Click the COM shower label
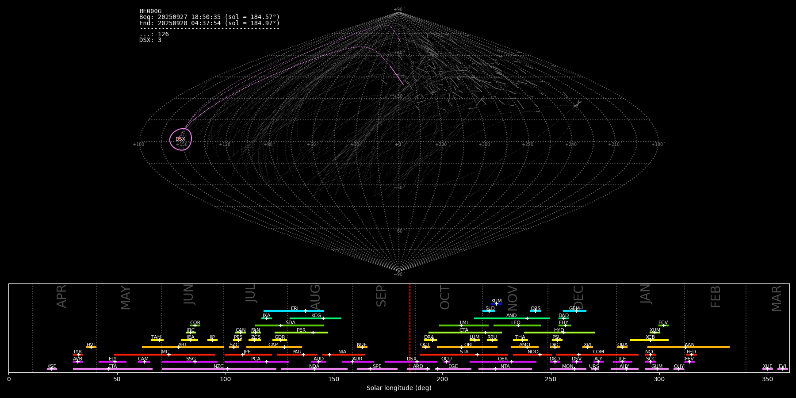 tap(598, 352)
